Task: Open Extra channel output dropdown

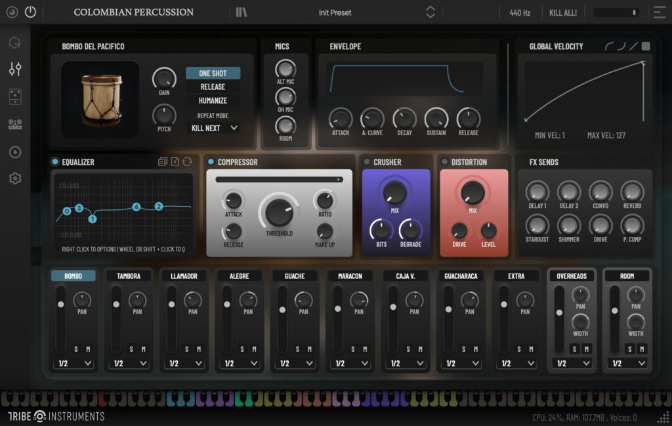Action: click(516, 364)
